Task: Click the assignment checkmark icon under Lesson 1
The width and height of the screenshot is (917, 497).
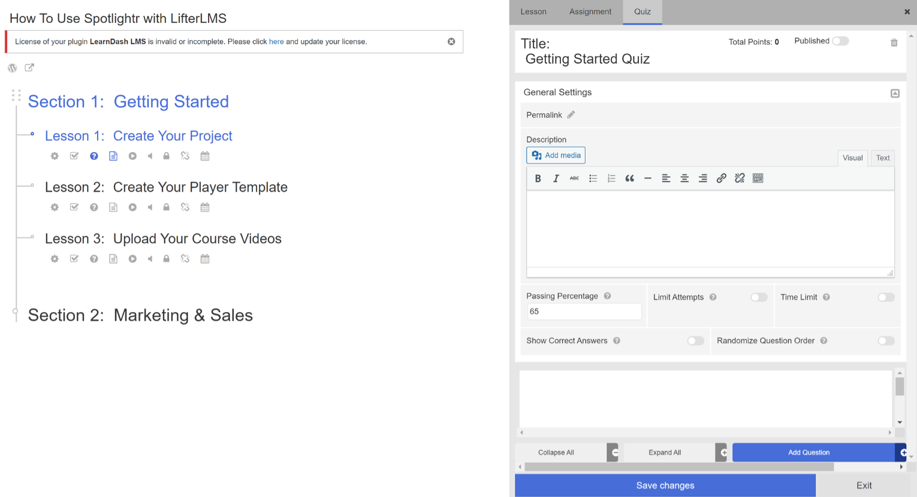Action: 74,156
